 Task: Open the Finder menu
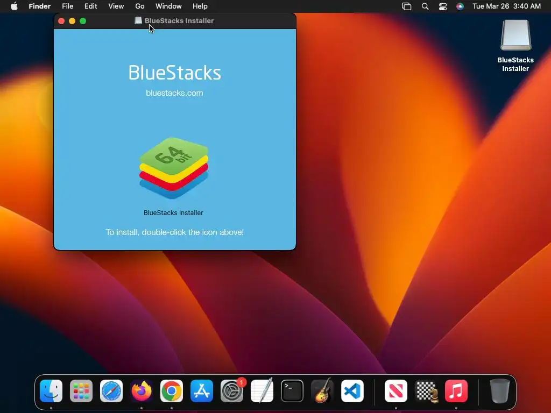[x=39, y=6]
